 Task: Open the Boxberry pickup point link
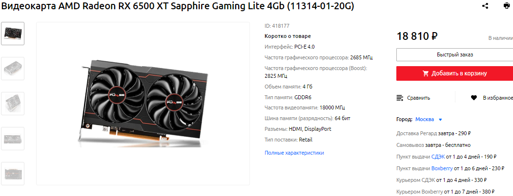(442, 168)
